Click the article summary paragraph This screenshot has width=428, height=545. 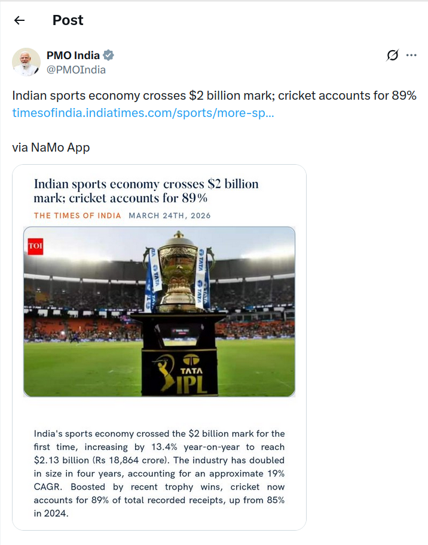point(159,473)
